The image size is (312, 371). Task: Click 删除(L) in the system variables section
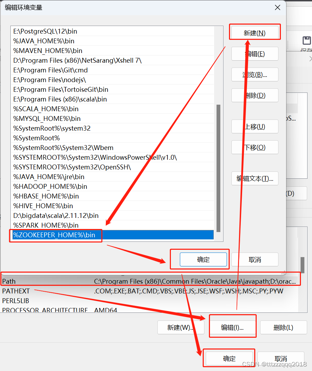(283, 327)
